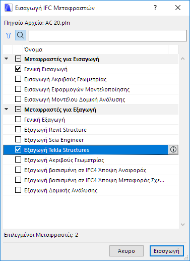Click the Εισαγωγή import button

[x=167, y=251]
